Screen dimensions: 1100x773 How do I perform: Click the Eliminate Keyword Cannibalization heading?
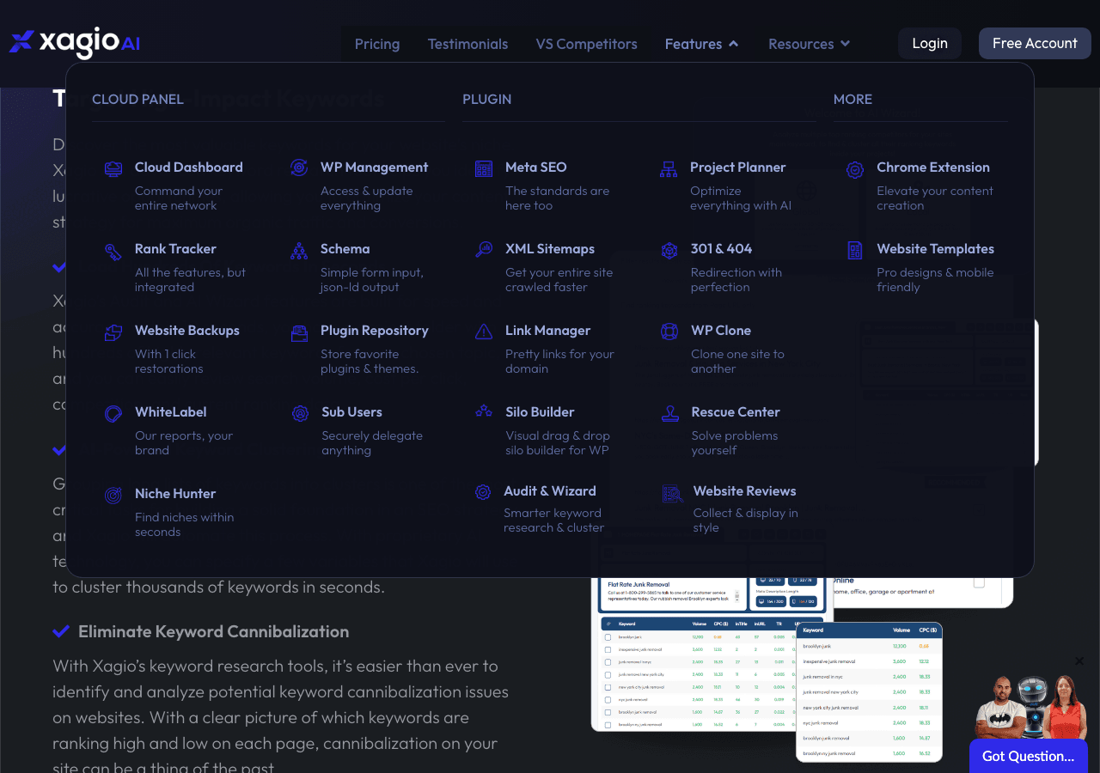213,631
